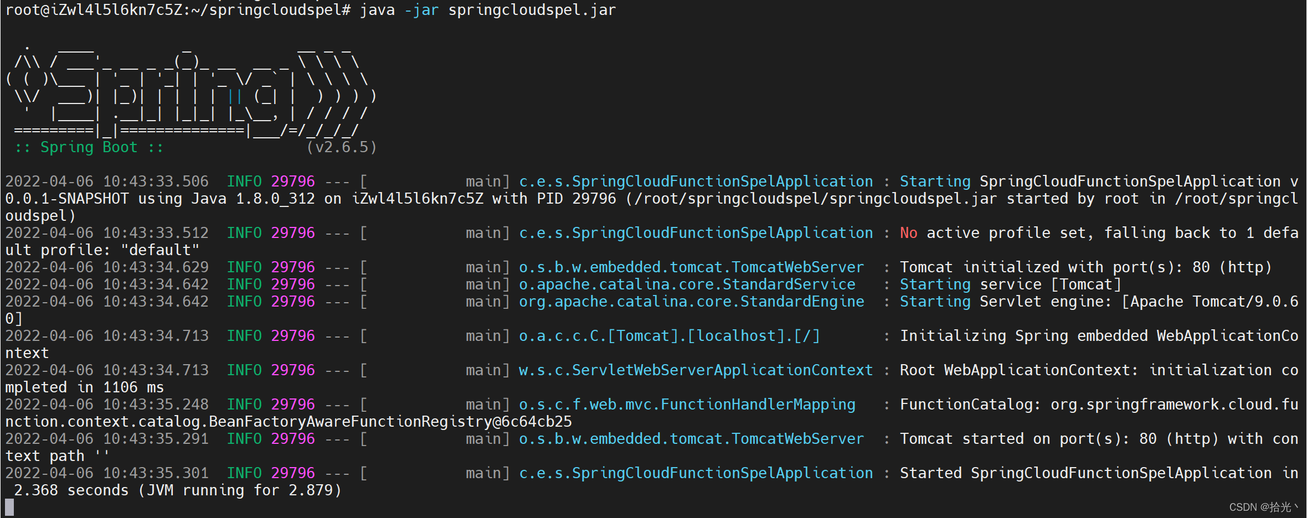Click red 'No' in active profile message

pyautogui.click(x=909, y=233)
